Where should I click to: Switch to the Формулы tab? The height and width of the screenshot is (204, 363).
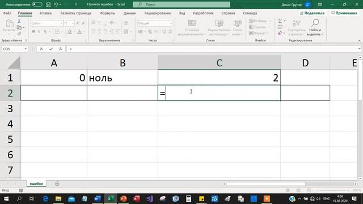(x=107, y=13)
